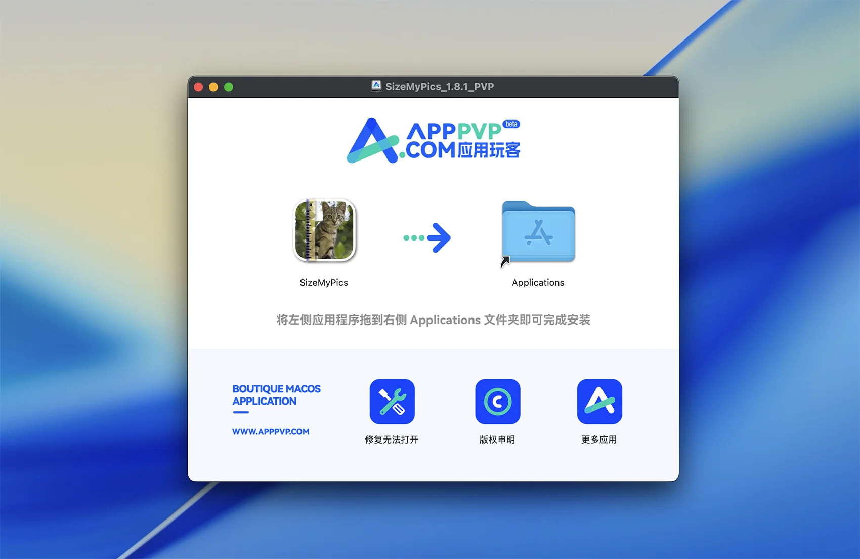
Task: Open the wrench and screwdriver repair icon
Action: [x=392, y=402]
